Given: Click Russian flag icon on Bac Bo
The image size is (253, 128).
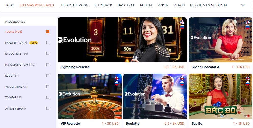Looking at the screenshot, I should click(x=247, y=83).
